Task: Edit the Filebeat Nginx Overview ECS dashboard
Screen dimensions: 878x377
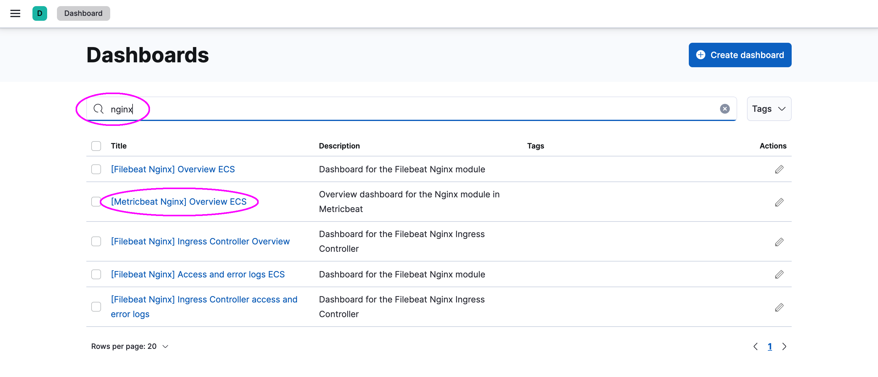Action: [779, 169]
